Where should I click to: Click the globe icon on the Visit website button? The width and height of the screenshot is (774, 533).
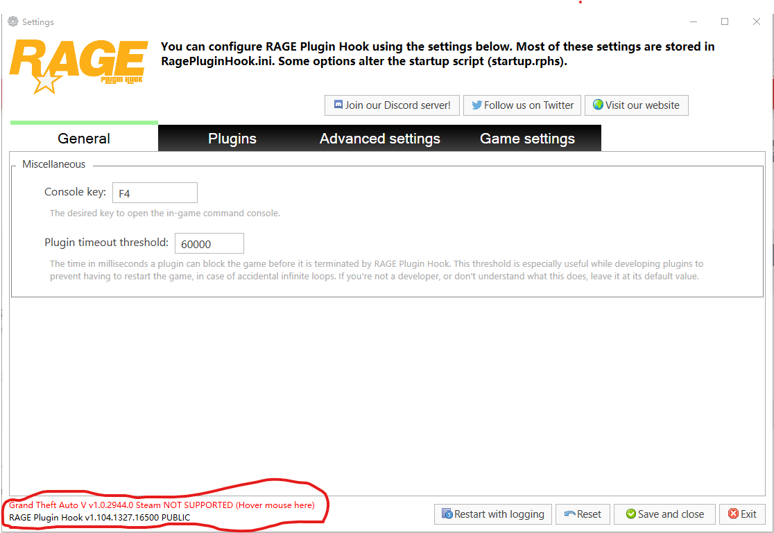tap(599, 105)
